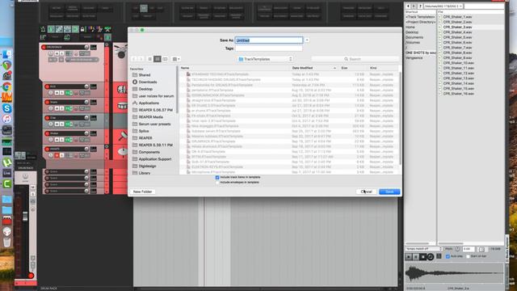
Task: Select Application Support in sidebar
Action: point(155,159)
